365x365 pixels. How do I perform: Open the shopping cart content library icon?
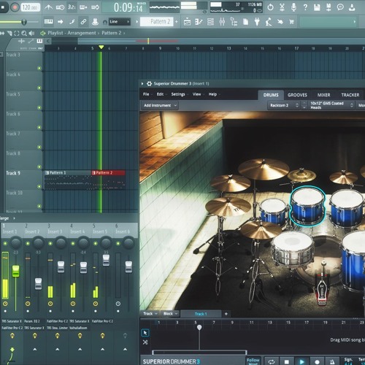[291, 22]
